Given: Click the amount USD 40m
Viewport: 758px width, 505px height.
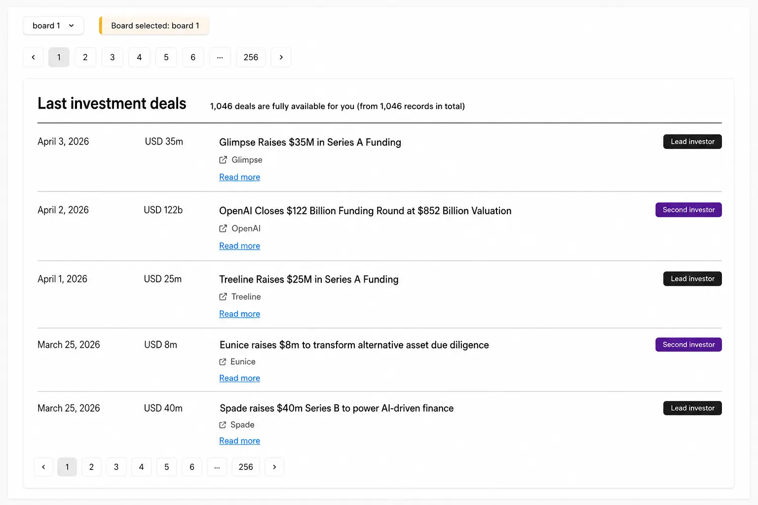Looking at the screenshot, I should coord(163,408).
